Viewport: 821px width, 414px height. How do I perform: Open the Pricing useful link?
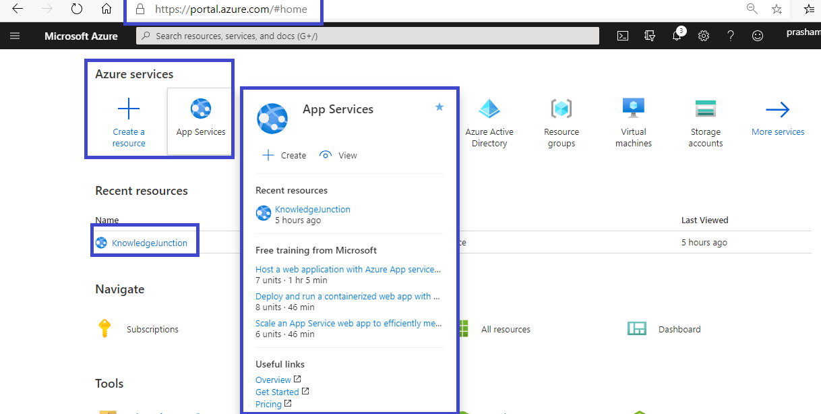pyautogui.click(x=269, y=403)
